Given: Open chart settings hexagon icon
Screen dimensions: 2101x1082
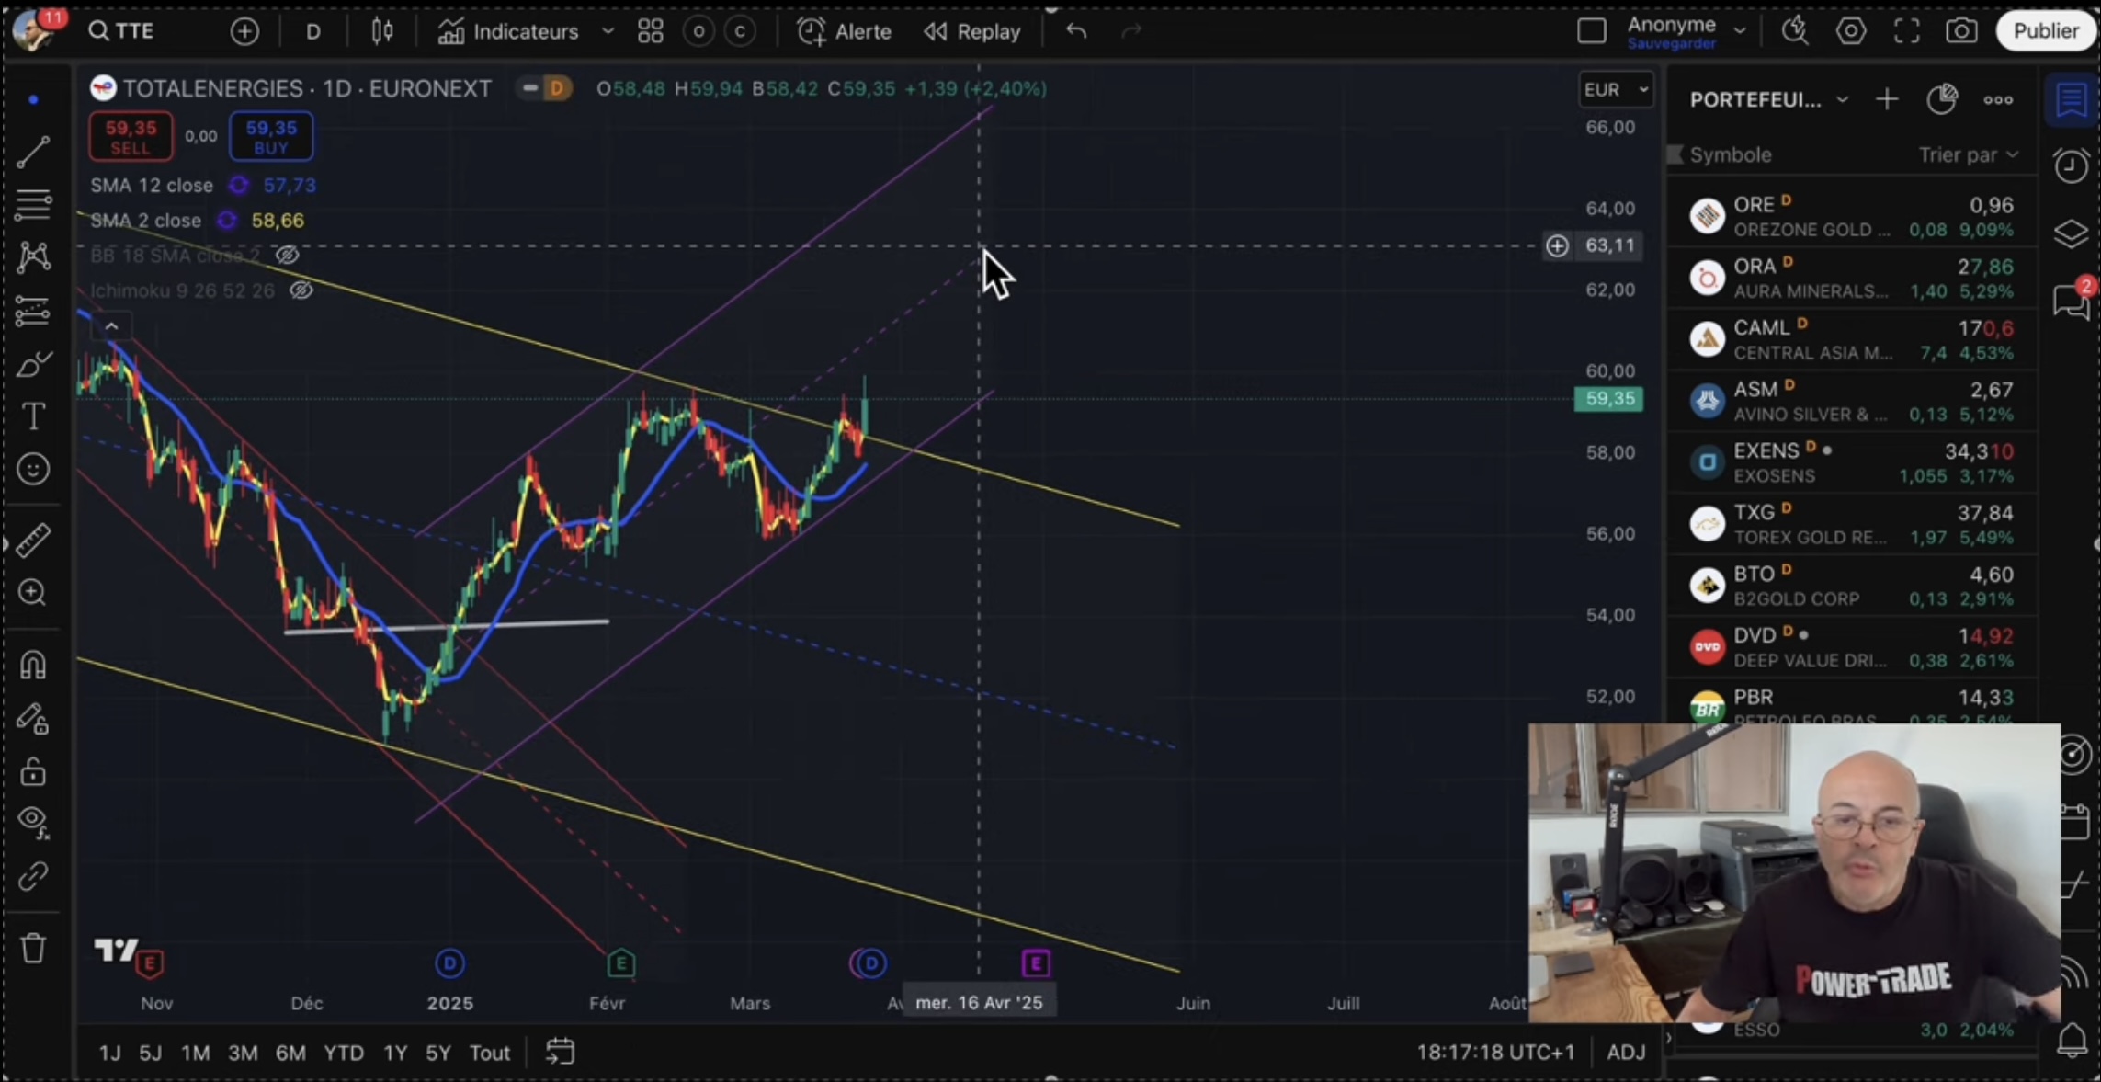Looking at the screenshot, I should pos(1851,31).
